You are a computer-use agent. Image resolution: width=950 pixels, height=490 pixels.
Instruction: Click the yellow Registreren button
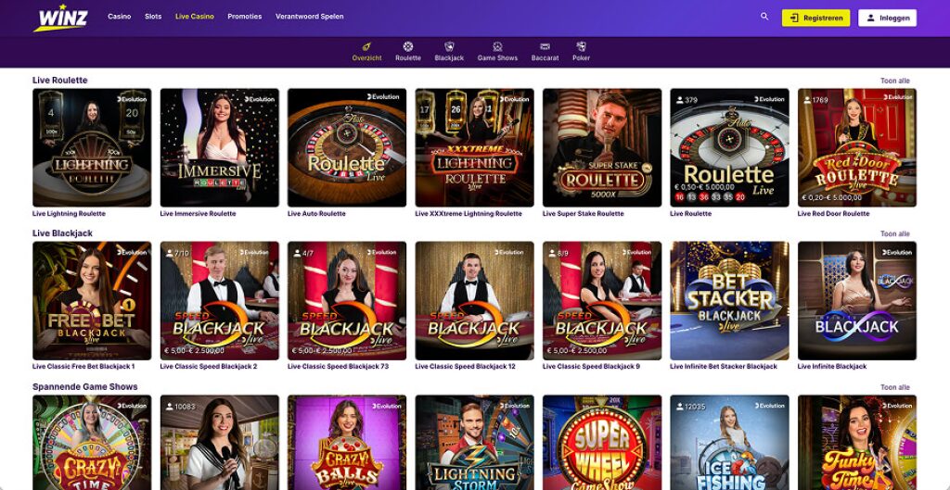pos(815,18)
